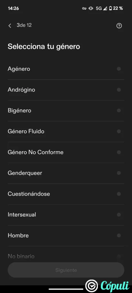Open the help question mark icon
The image size is (132, 293).
[x=119, y=26]
